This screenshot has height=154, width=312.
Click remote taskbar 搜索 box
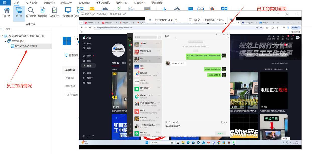(162, 143)
